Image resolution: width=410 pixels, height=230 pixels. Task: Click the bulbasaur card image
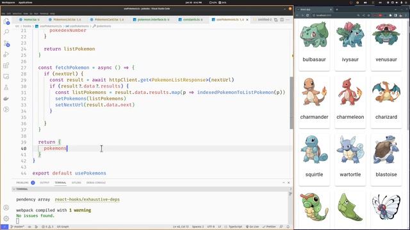click(x=314, y=34)
